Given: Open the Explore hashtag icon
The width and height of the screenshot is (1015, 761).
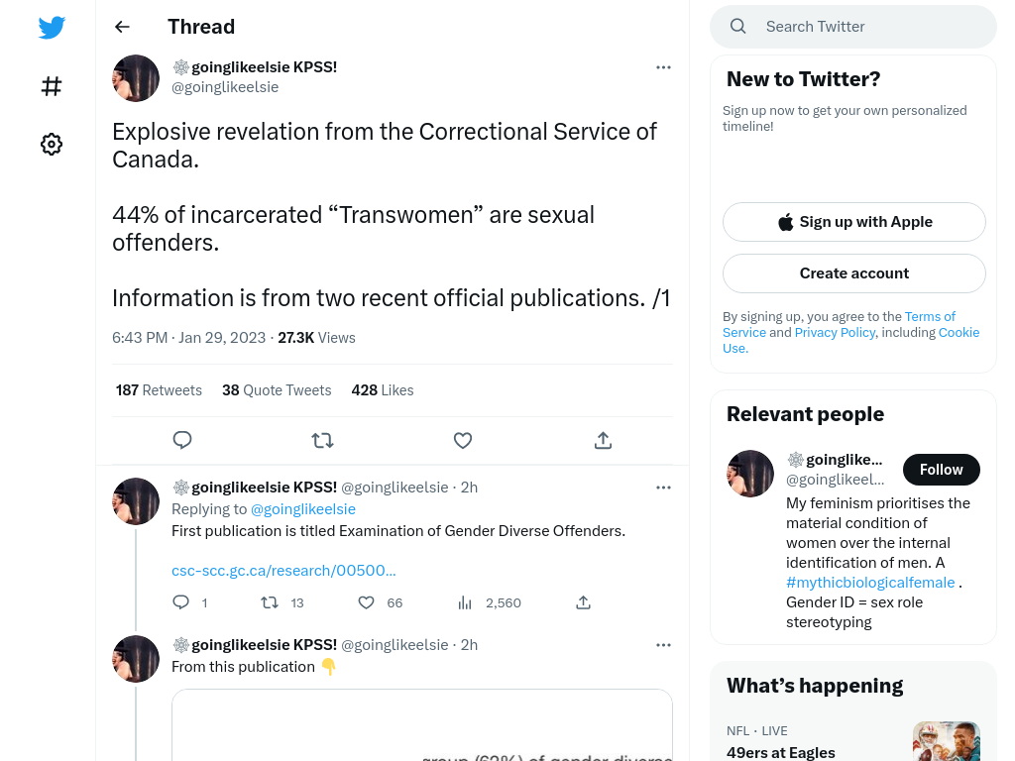Looking at the screenshot, I should coord(52,86).
